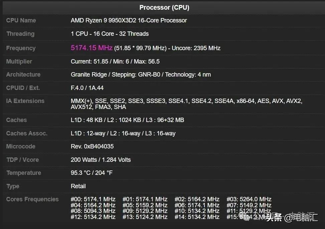This screenshot has height=229, width=325.
Task: Click the Multiplier row label
Action: pyautogui.click(x=19, y=61)
